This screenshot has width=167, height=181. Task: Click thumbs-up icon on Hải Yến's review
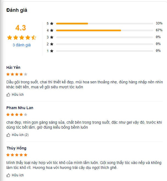[8, 95]
